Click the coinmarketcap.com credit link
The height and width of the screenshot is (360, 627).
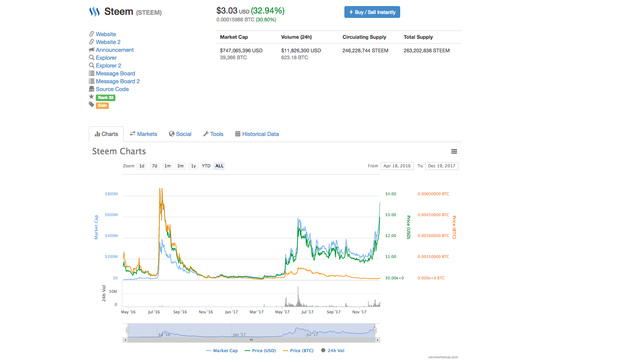443,357
